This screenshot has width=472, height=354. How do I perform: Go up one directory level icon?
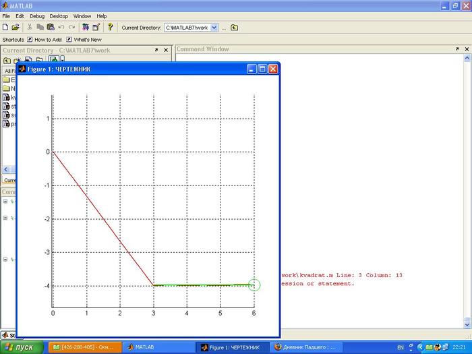(234, 28)
